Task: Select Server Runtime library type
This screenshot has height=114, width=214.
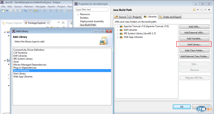Action: click(62, 71)
